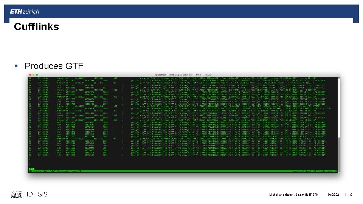
Task: Click the date '3/10/2021' in footer
Action: click(334, 195)
